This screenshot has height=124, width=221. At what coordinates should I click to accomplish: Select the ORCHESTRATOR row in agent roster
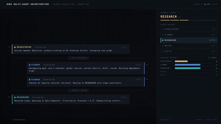[189, 29]
